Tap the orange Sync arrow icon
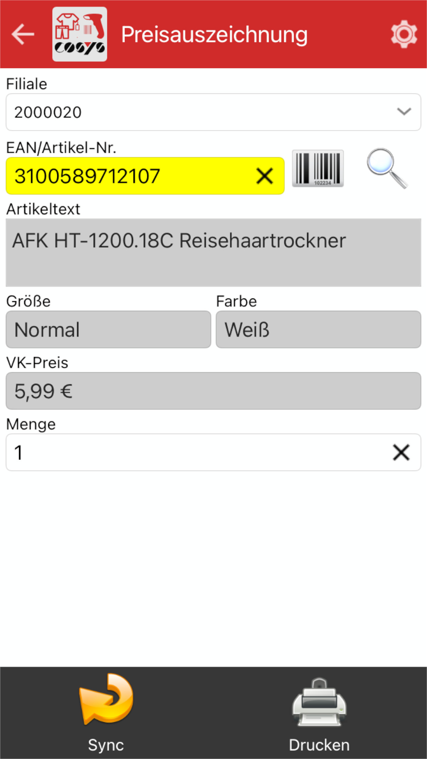This screenshot has height=759, width=427. click(106, 699)
